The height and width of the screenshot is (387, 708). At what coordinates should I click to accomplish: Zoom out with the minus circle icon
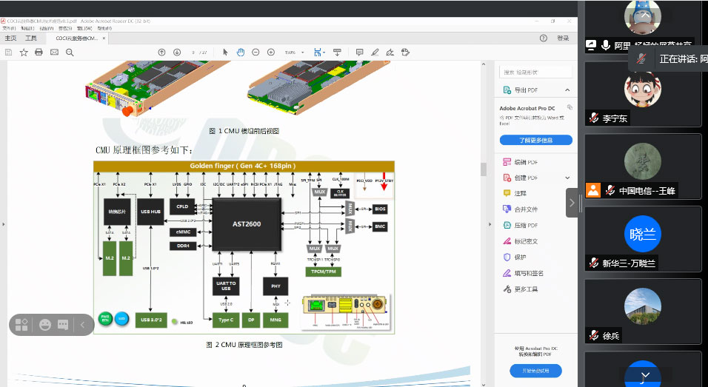256,53
